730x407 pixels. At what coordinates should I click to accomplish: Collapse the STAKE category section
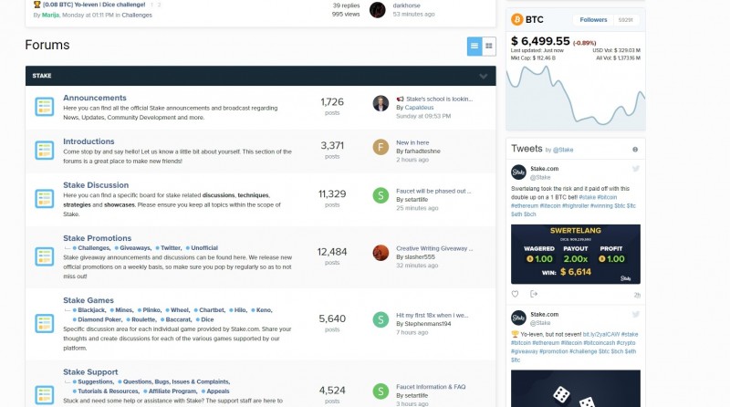click(484, 76)
